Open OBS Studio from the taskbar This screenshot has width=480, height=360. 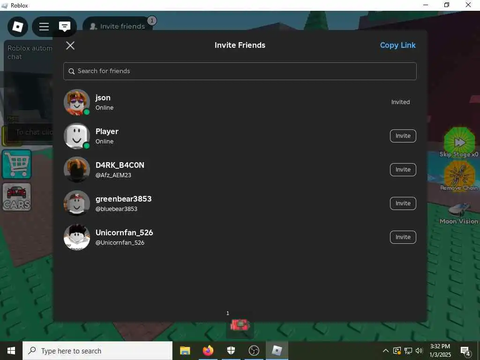click(254, 351)
